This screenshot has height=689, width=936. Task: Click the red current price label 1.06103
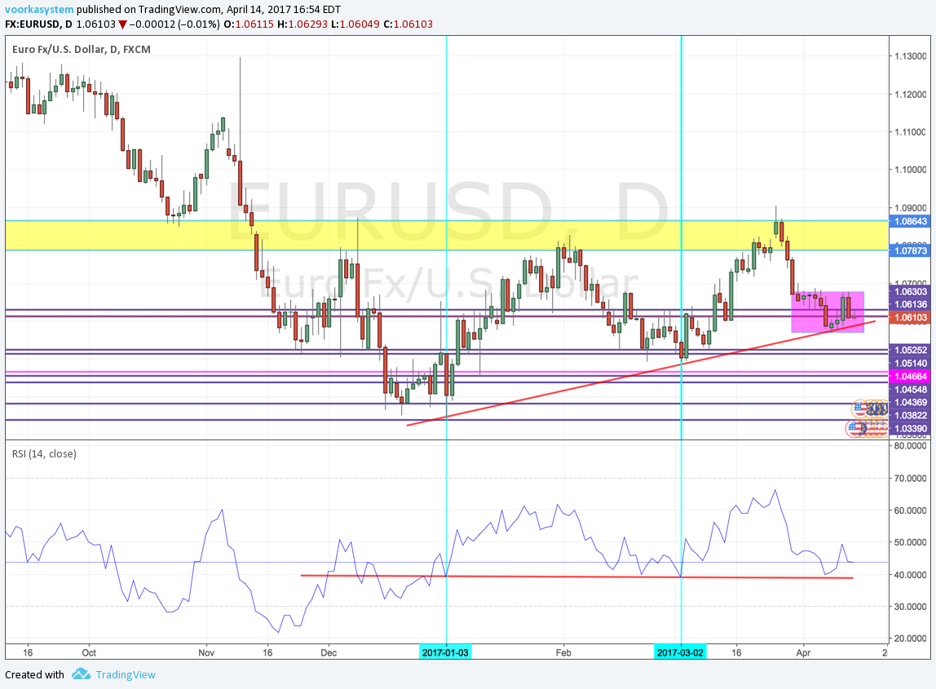tap(910, 318)
